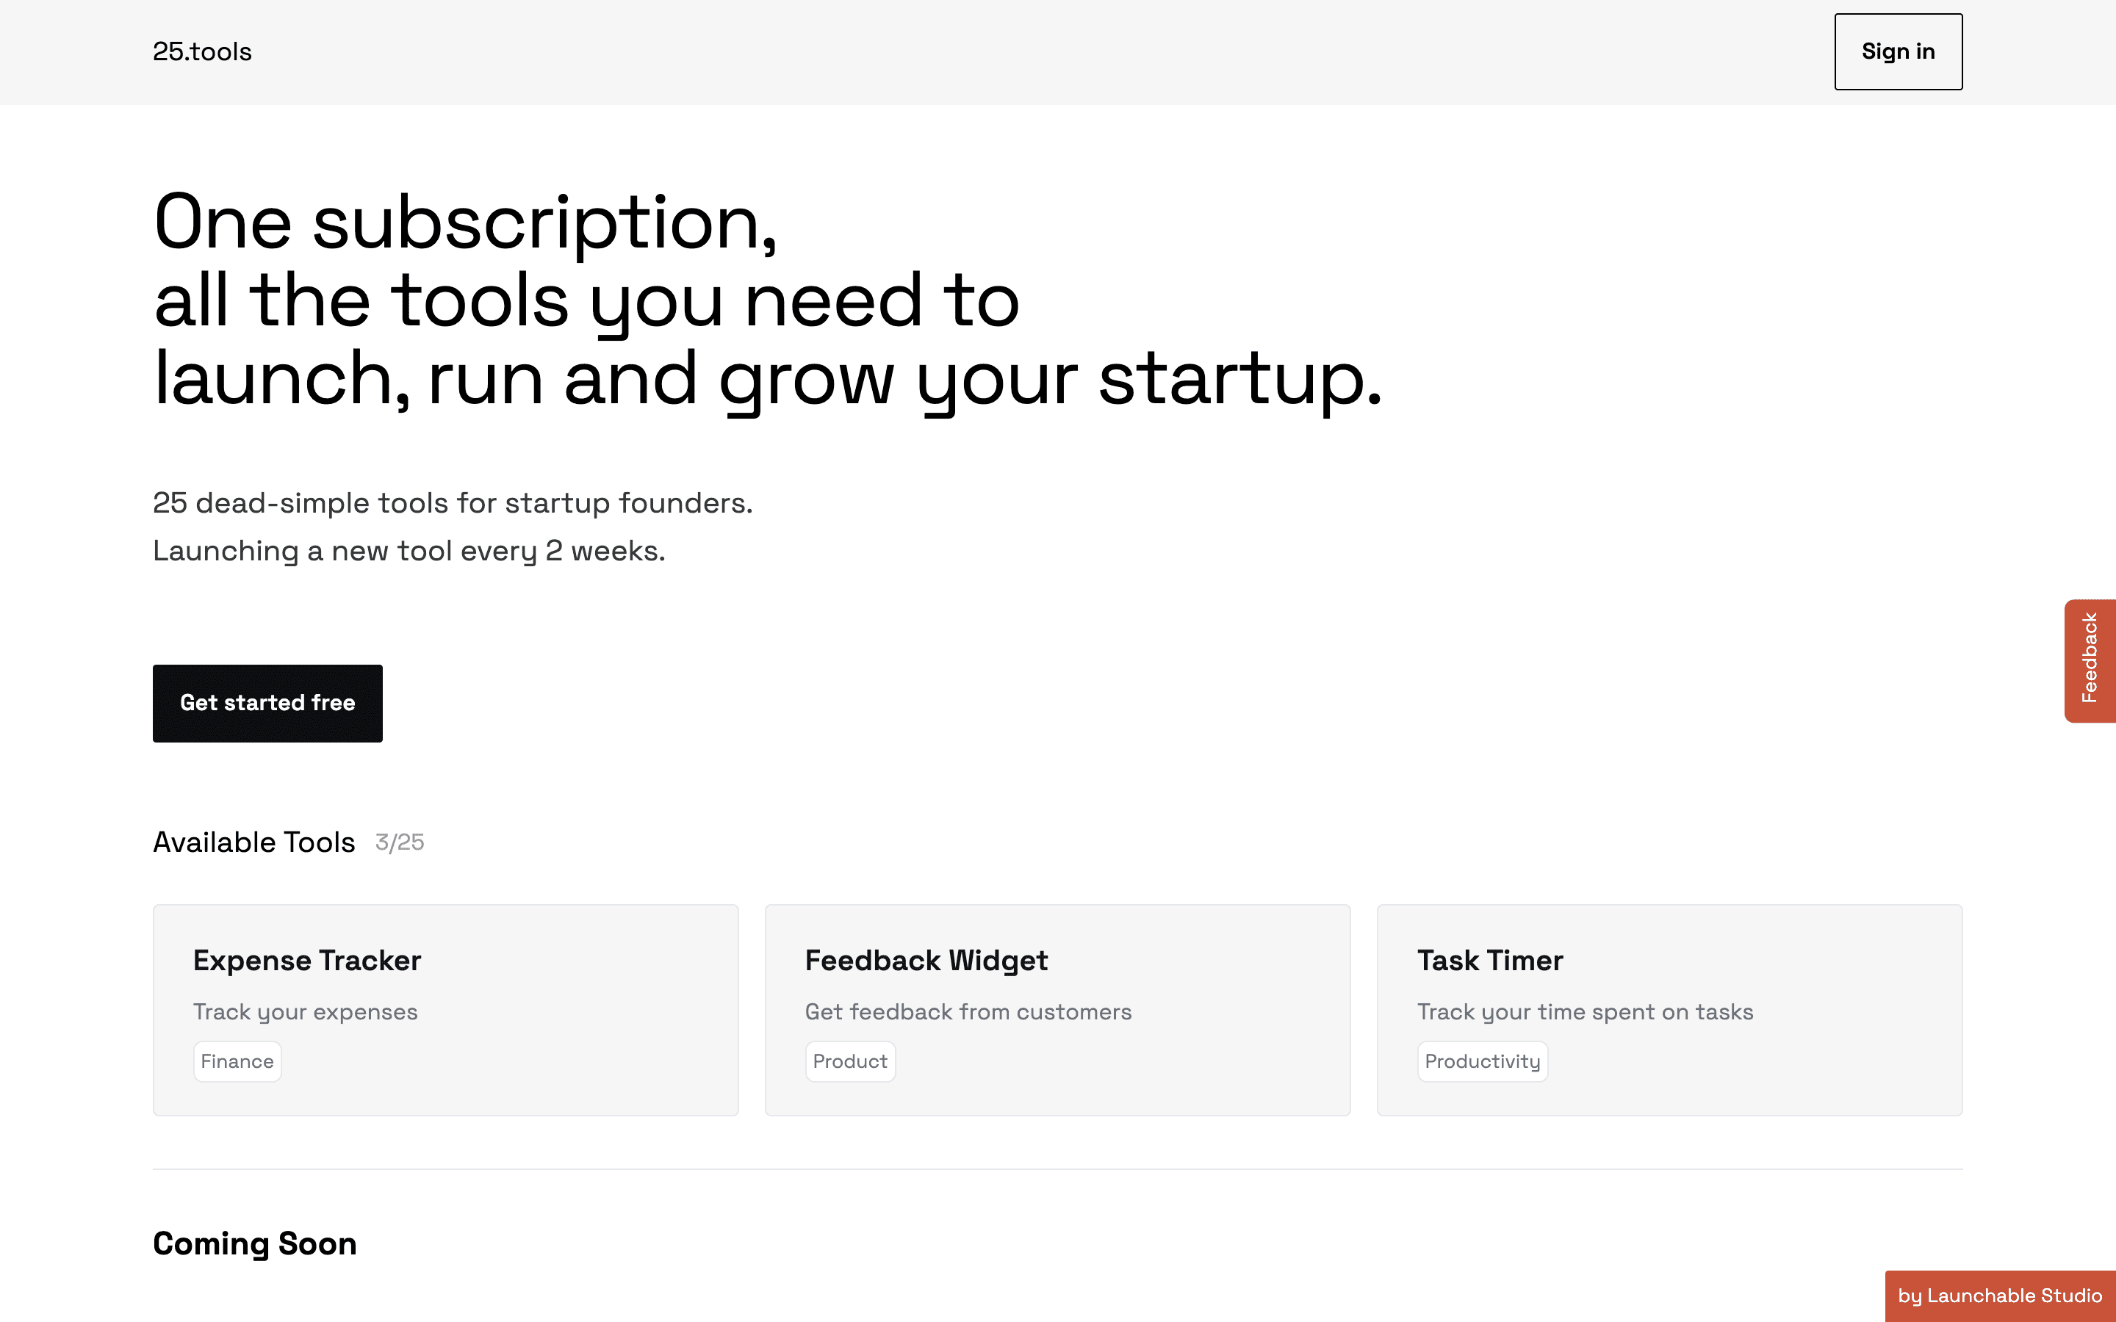Click the 25.tools logo
2116x1322 pixels.
tap(202, 51)
